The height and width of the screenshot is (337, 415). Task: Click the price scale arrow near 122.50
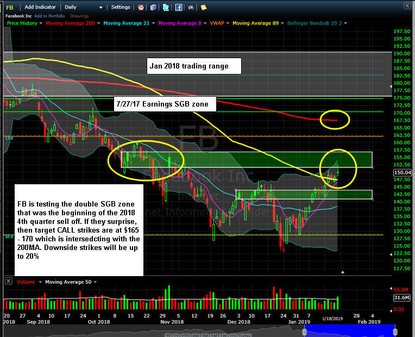pos(391,254)
